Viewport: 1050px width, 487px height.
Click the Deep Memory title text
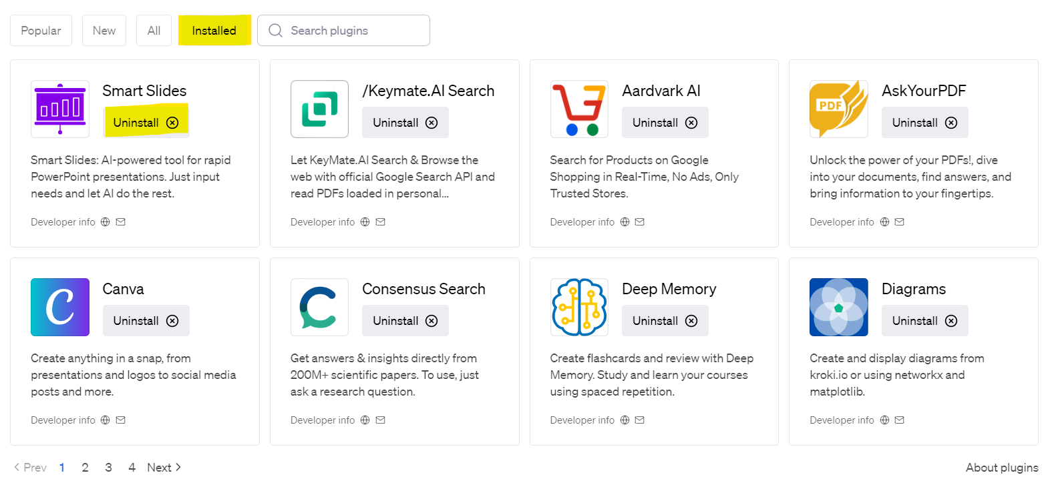pos(669,289)
